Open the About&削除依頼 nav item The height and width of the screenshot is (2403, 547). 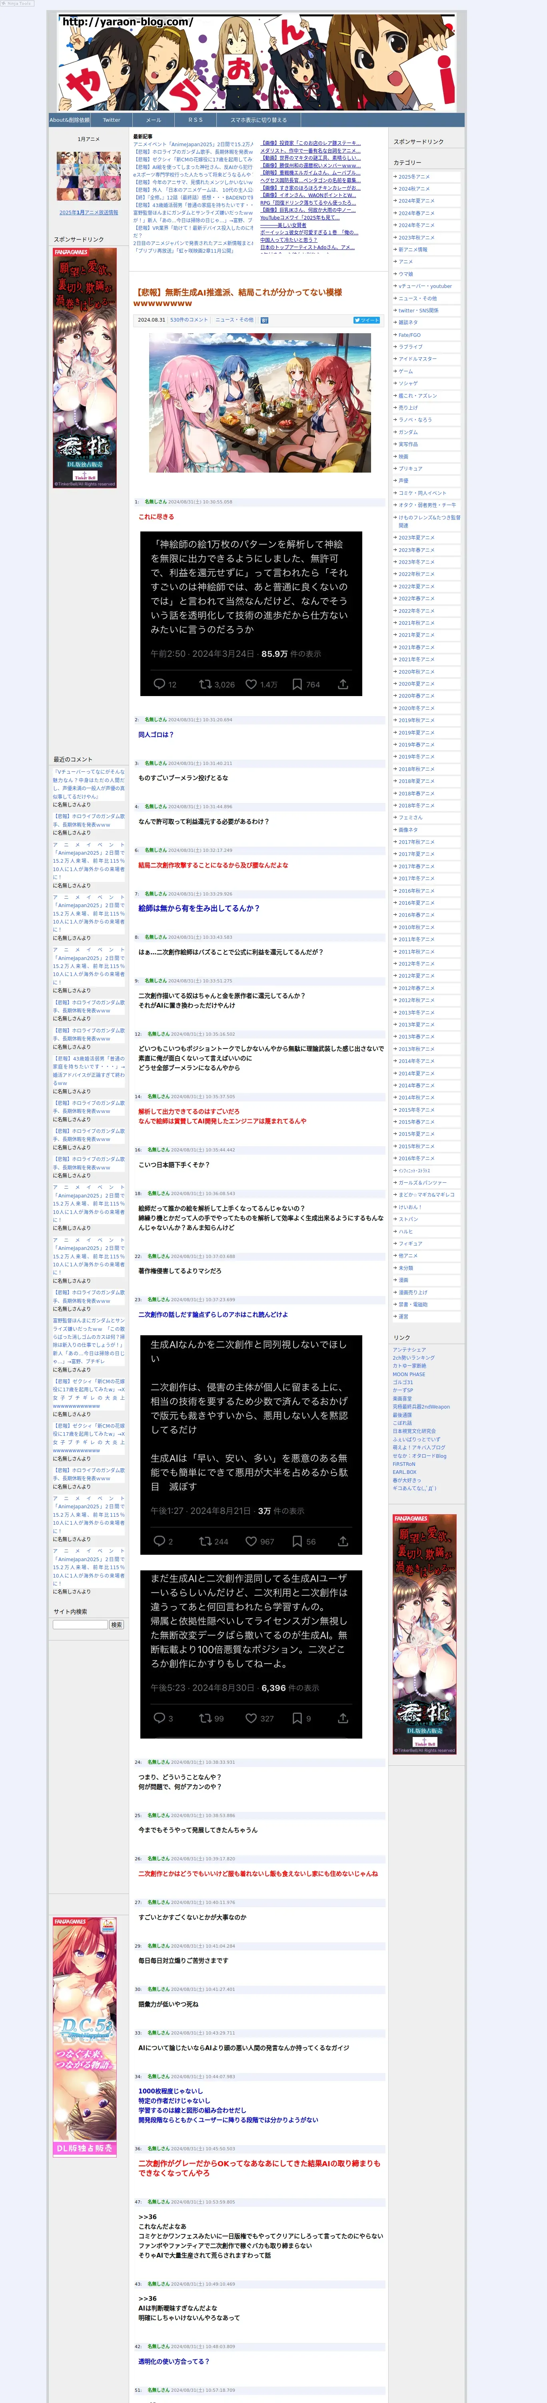click(70, 120)
